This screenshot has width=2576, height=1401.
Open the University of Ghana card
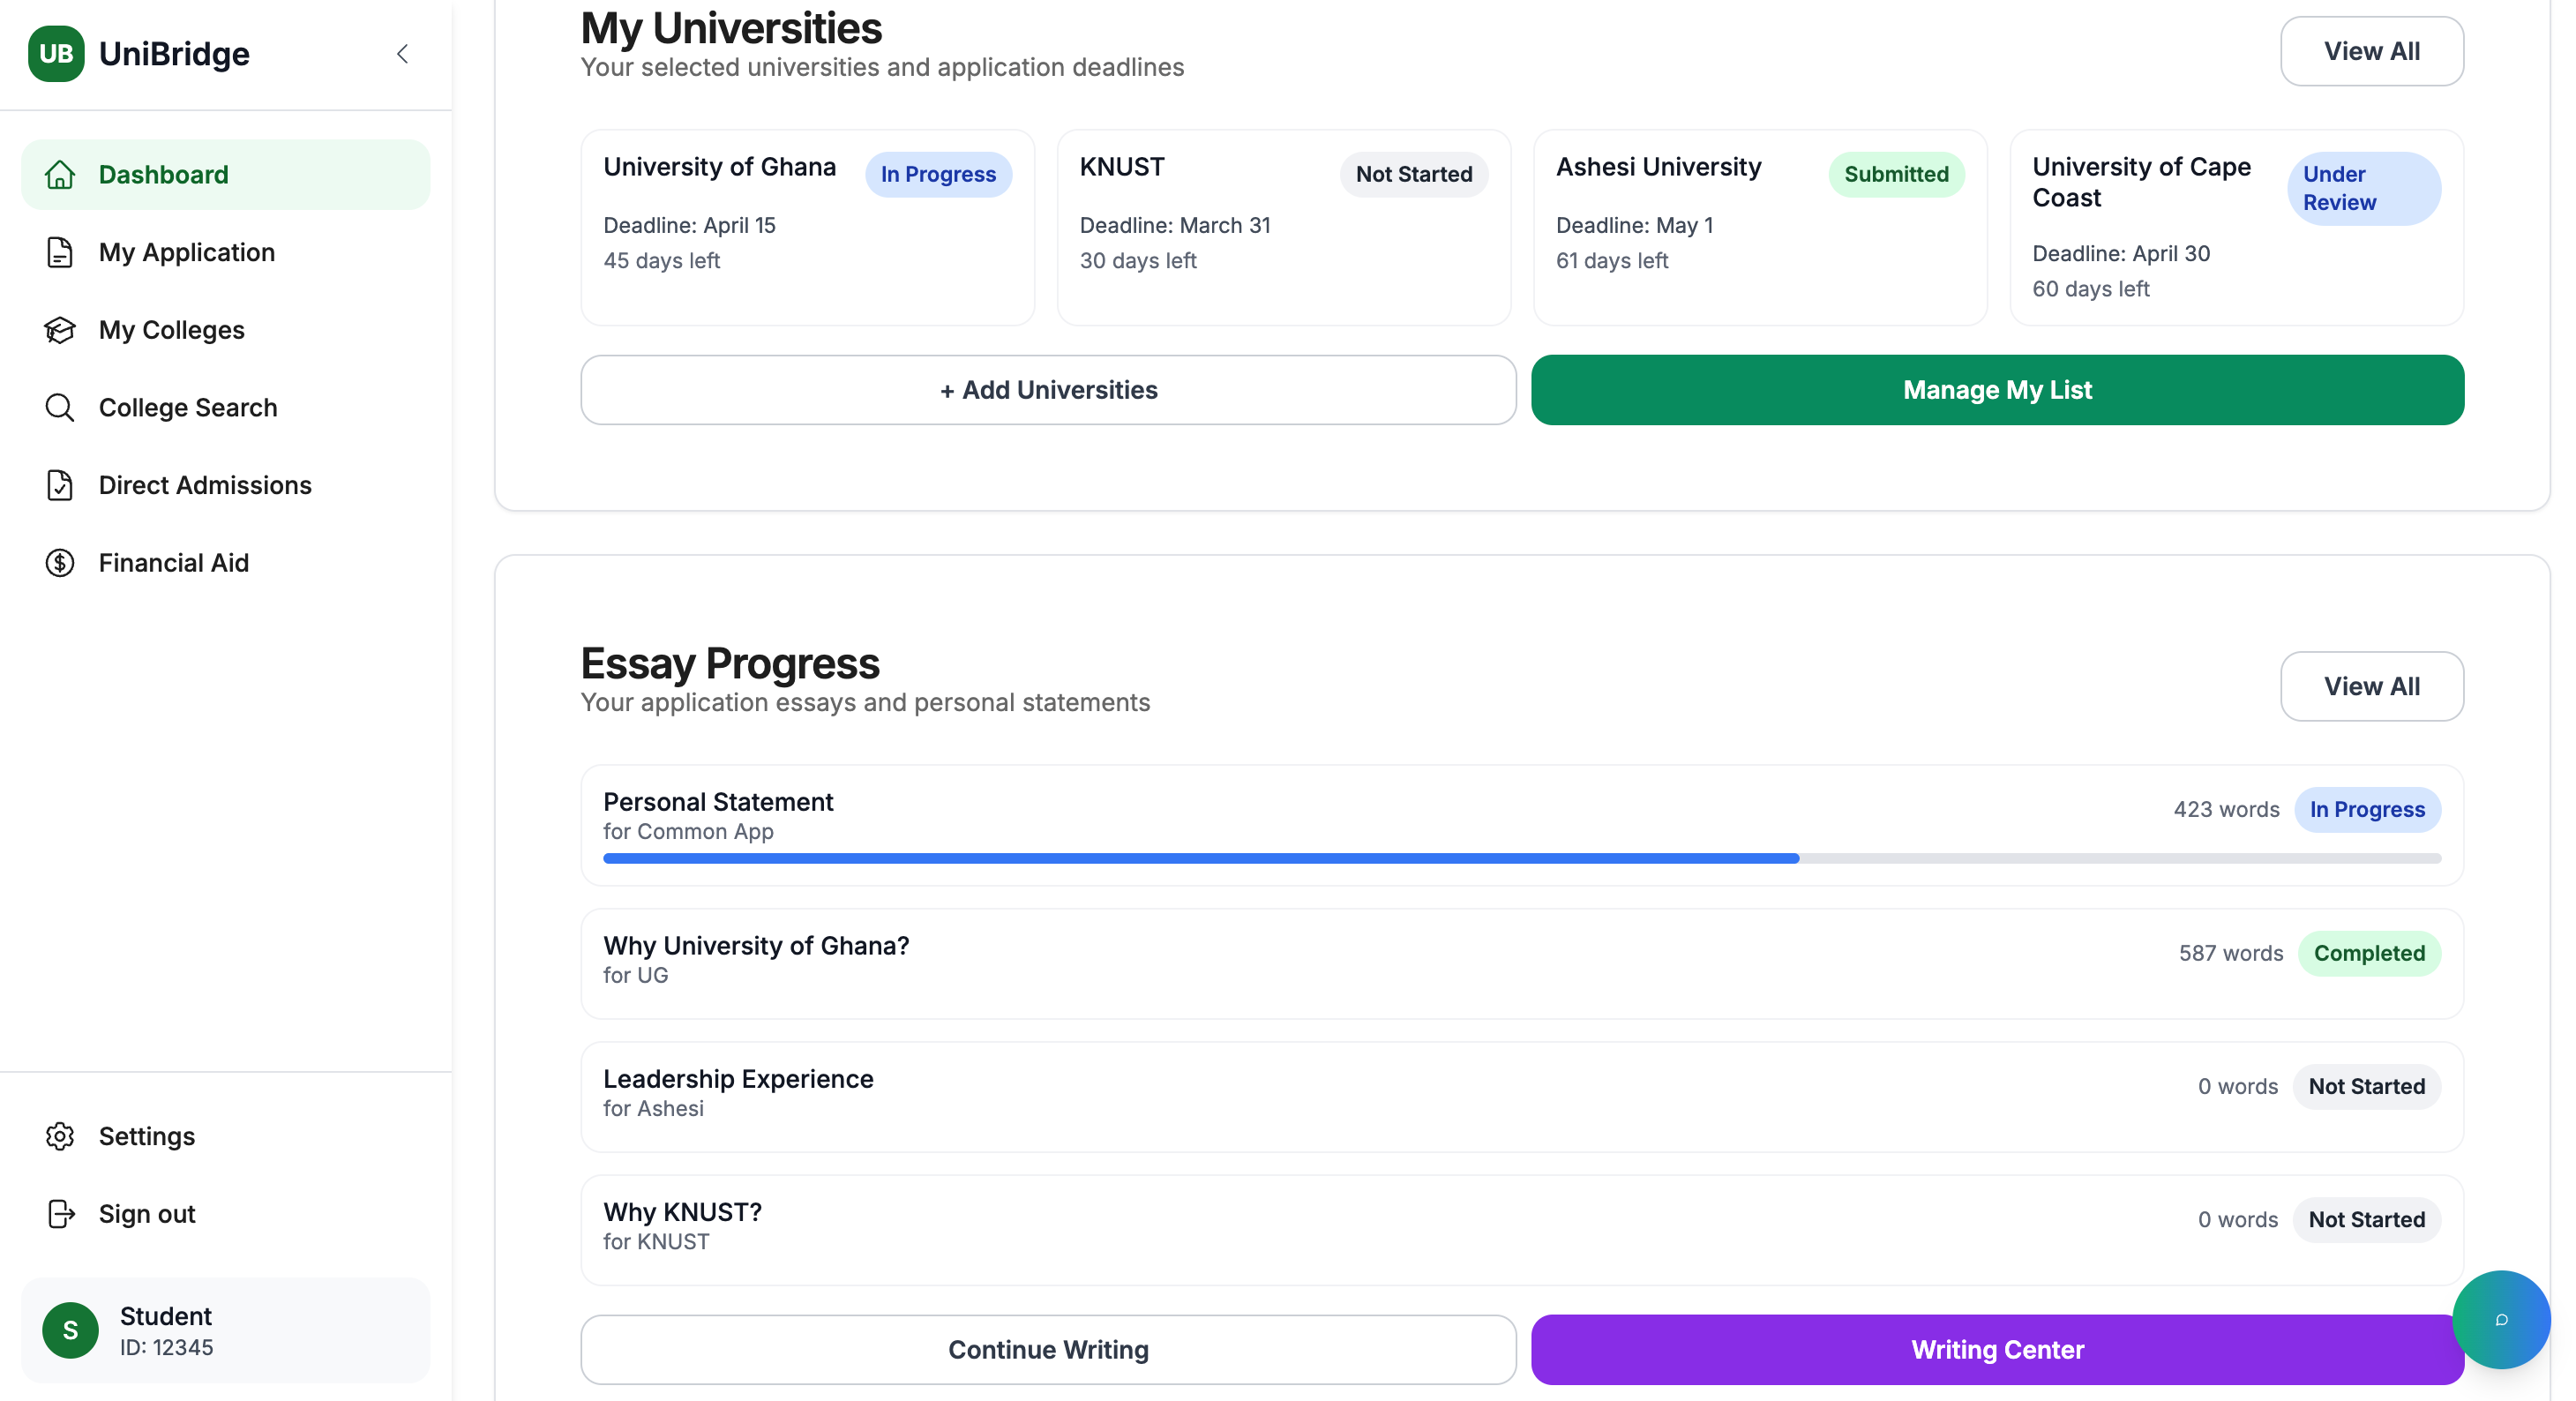807,227
